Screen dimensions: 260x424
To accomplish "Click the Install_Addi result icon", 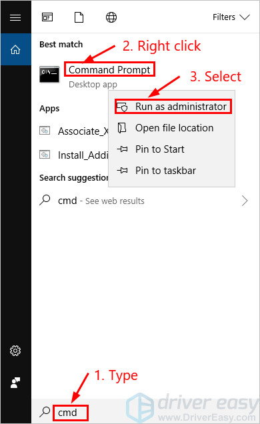I will 45,155.
